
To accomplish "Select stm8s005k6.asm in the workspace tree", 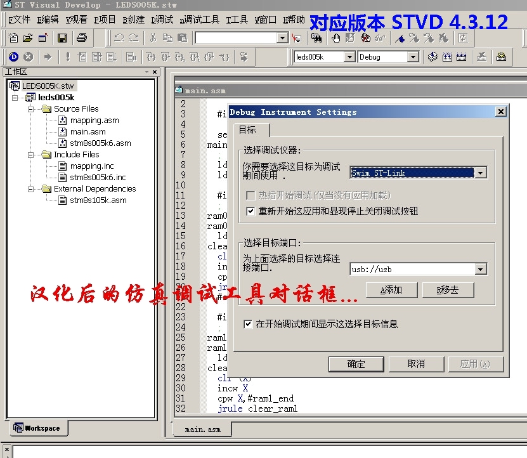I will tap(100, 143).
